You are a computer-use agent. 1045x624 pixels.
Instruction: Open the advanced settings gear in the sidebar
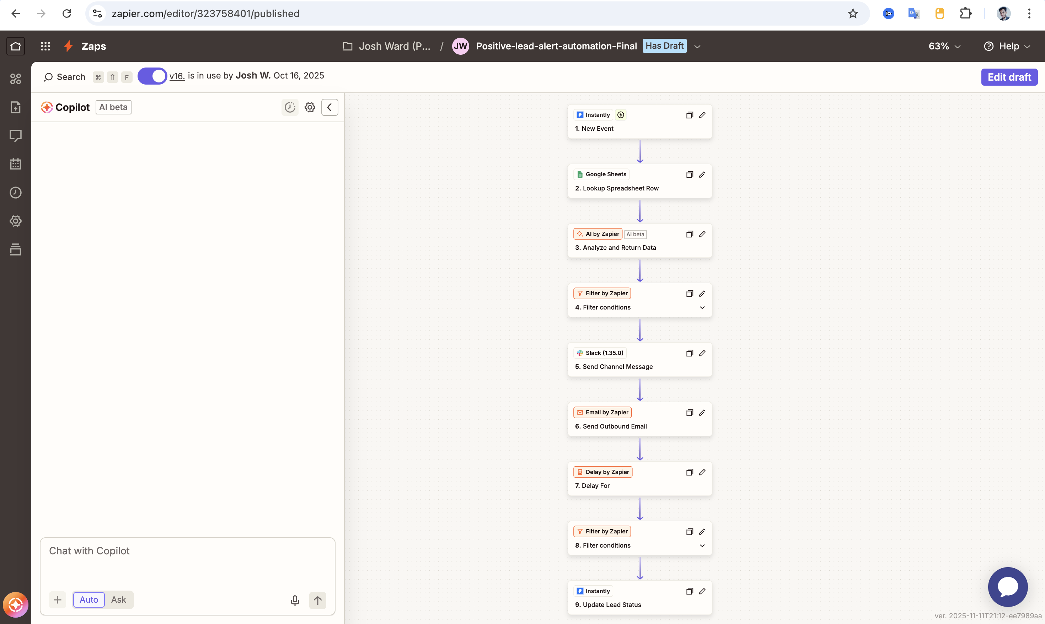(x=16, y=221)
